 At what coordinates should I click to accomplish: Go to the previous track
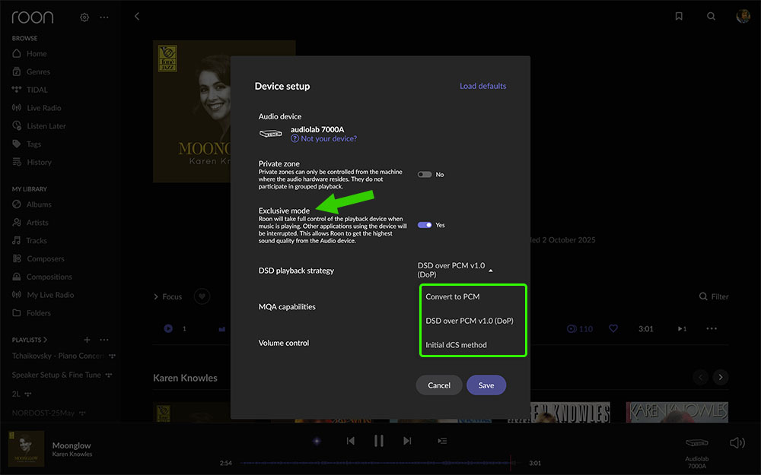tap(350, 441)
